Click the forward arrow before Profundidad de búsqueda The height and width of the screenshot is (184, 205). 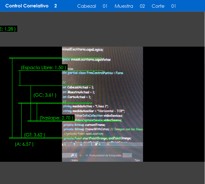(86, 155)
